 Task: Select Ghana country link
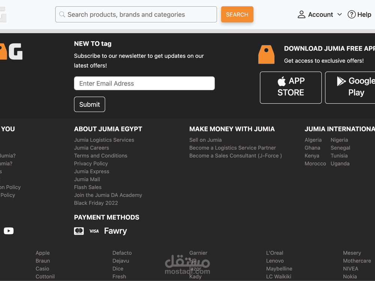click(312, 148)
